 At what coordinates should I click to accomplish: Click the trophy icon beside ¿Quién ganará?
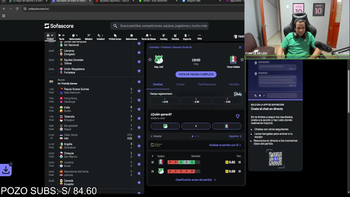238,116
